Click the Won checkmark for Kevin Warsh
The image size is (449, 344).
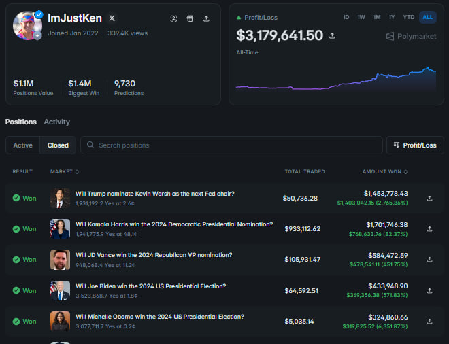[16, 198]
